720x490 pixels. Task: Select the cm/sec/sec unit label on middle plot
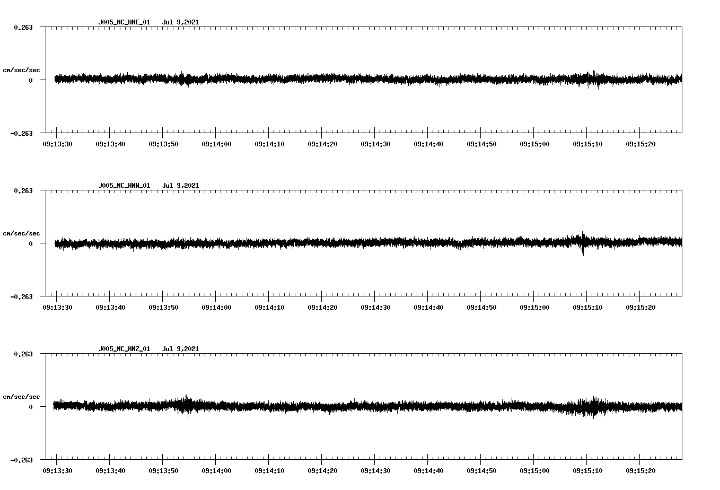pos(22,233)
